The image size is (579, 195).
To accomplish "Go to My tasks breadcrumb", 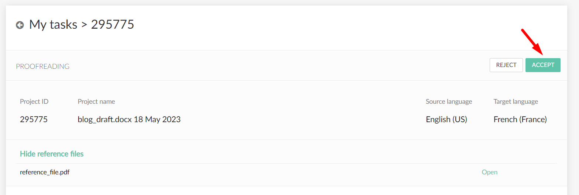I will coord(53,25).
